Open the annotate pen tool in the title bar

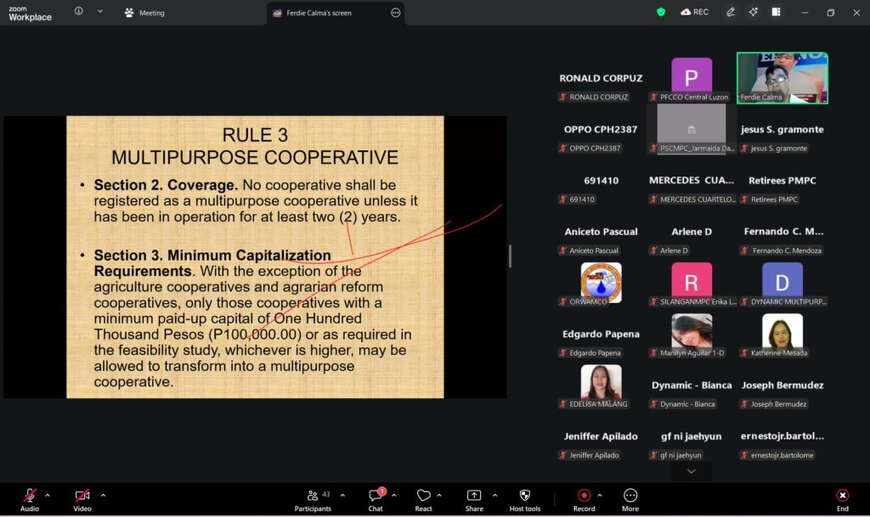tap(731, 12)
